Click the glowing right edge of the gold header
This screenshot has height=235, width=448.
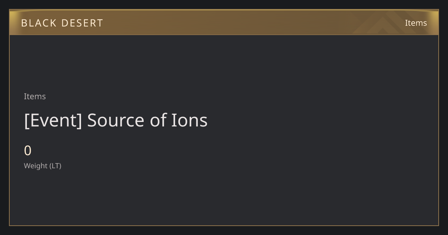(x=435, y=22)
